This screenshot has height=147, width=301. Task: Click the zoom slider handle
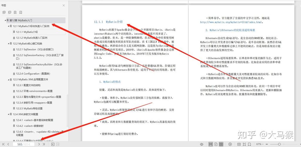click(279, 144)
